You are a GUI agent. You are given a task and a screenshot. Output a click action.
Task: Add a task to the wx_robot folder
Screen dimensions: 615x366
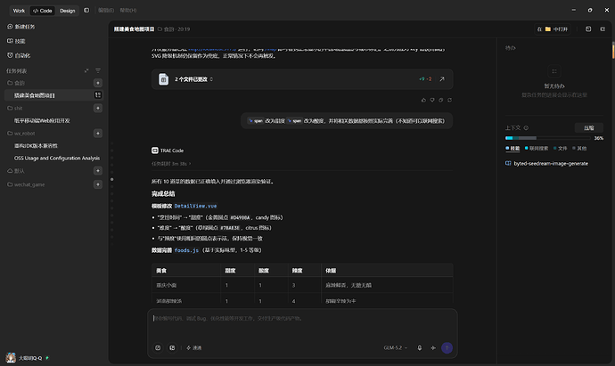98,134
